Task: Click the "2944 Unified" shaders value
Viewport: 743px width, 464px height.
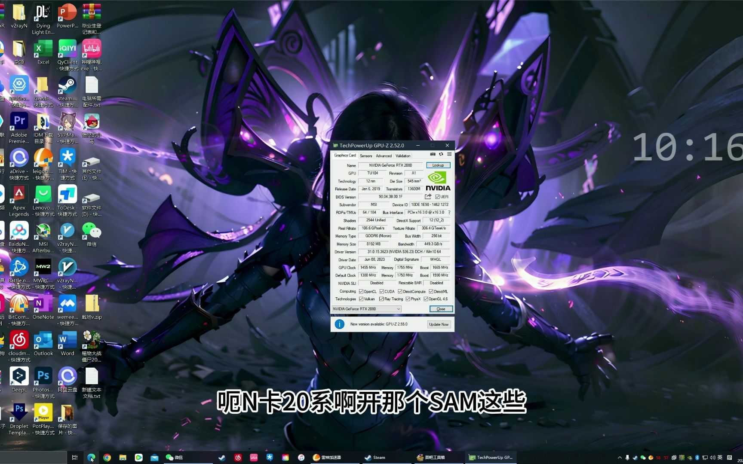Action: coord(376,220)
